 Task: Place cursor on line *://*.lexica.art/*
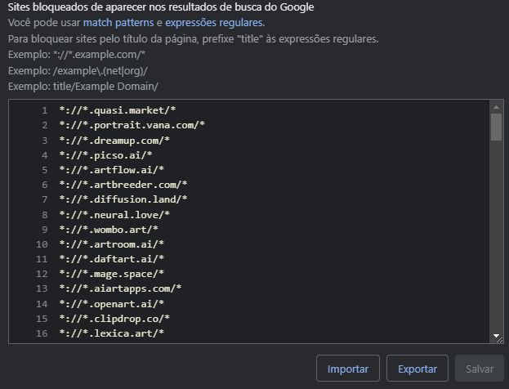click(x=111, y=333)
